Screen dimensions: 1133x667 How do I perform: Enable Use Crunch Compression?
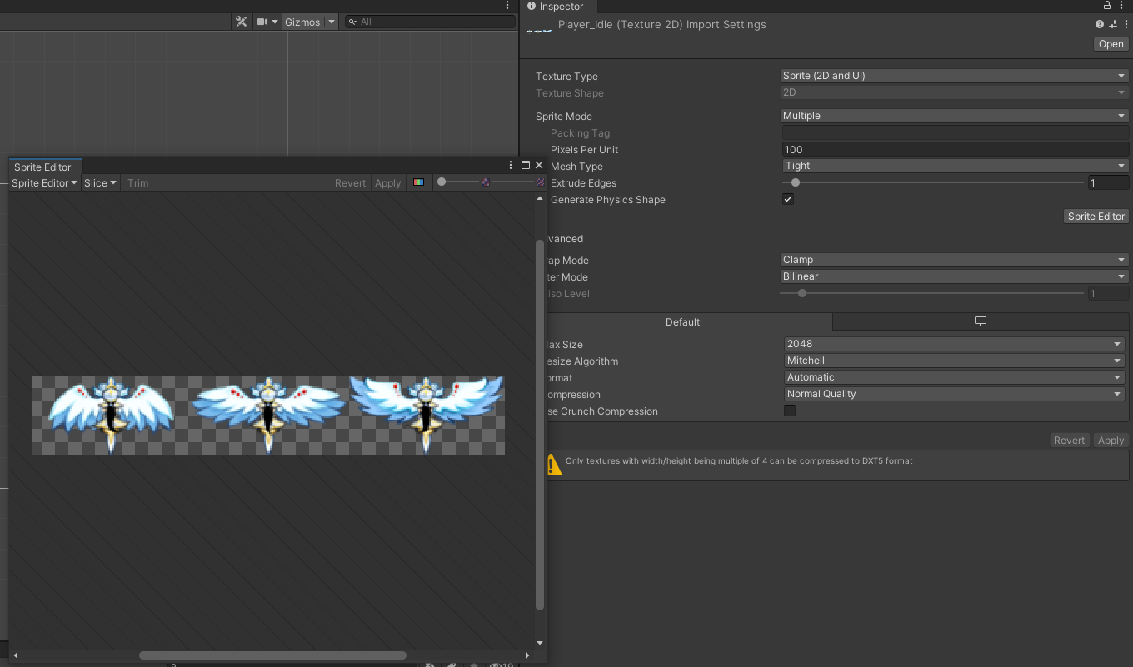790,410
